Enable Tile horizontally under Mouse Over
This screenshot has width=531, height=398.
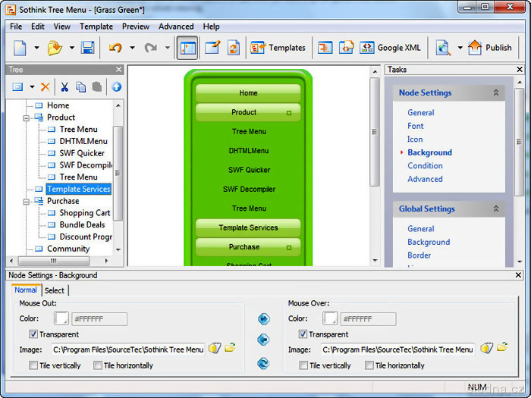coord(370,365)
